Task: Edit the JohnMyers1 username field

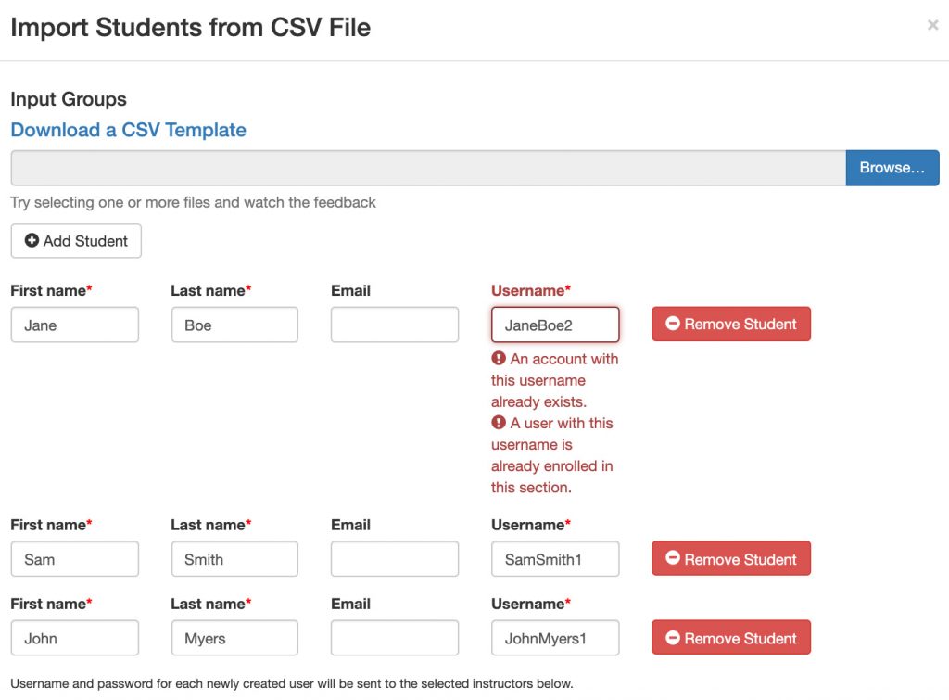Action: coord(555,638)
